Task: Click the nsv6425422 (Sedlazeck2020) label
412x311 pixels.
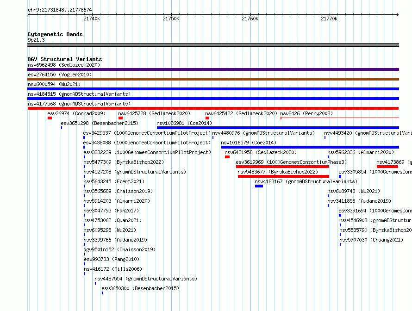Action: pyautogui.click(x=241, y=113)
